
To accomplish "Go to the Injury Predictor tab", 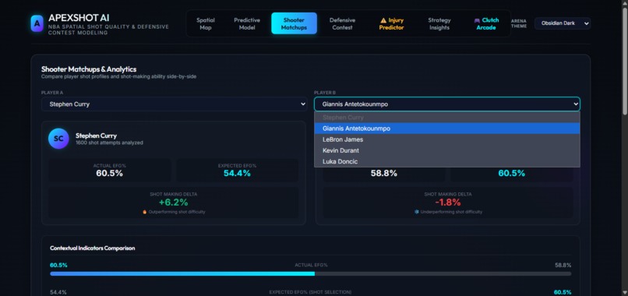I will (391, 23).
